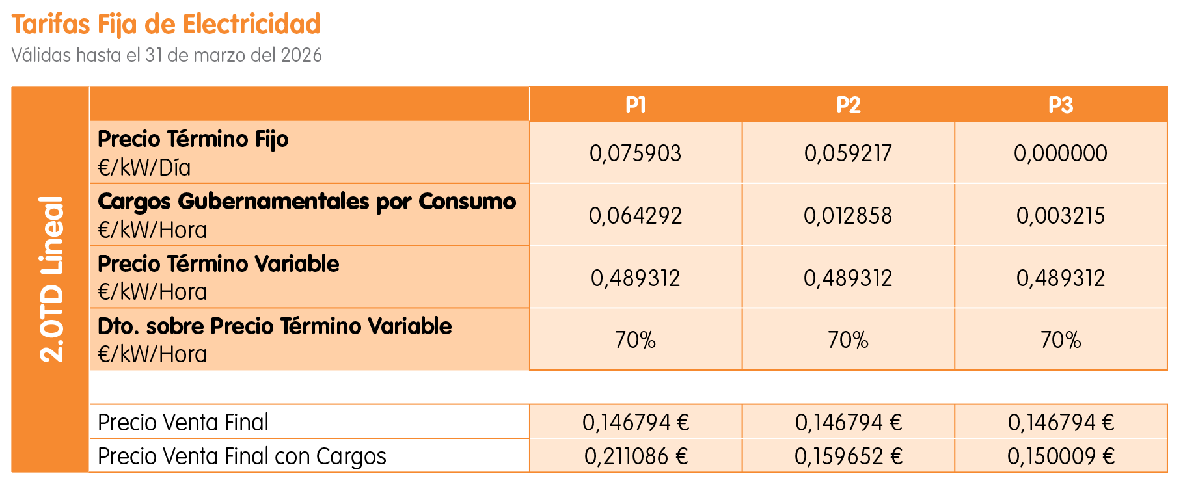This screenshot has width=1183, height=489.
Task: Select the 0,000000 cell under P3
Action: tap(1060, 153)
